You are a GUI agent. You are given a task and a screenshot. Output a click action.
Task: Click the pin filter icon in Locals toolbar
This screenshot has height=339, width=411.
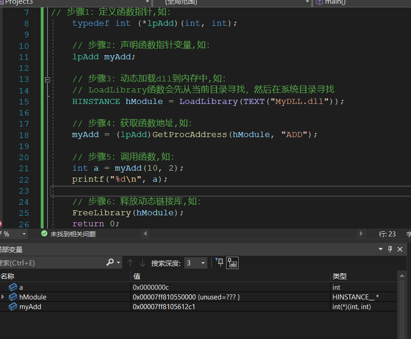pos(219,263)
